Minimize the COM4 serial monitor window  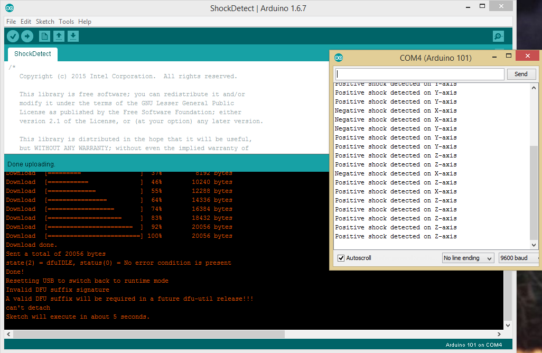pyautogui.click(x=494, y=56)
